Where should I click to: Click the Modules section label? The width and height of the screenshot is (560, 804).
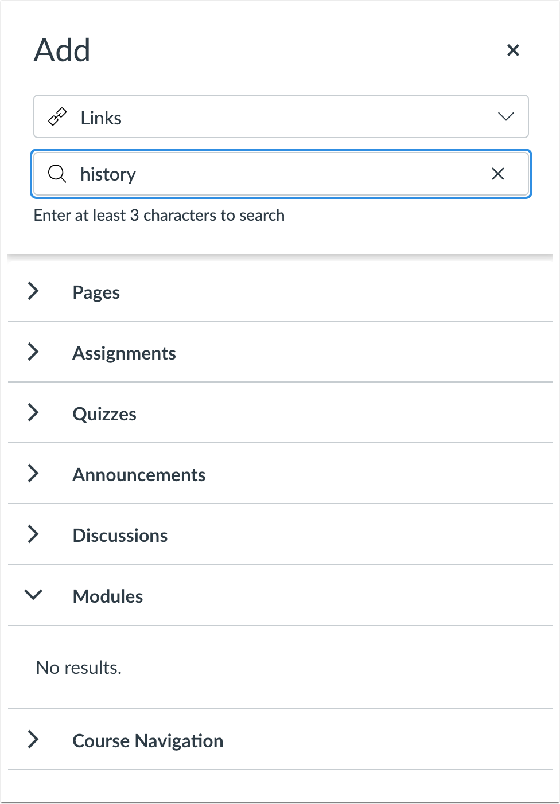point(108,596)
